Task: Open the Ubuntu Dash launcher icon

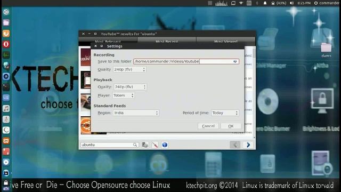Action: click(6, 12)
